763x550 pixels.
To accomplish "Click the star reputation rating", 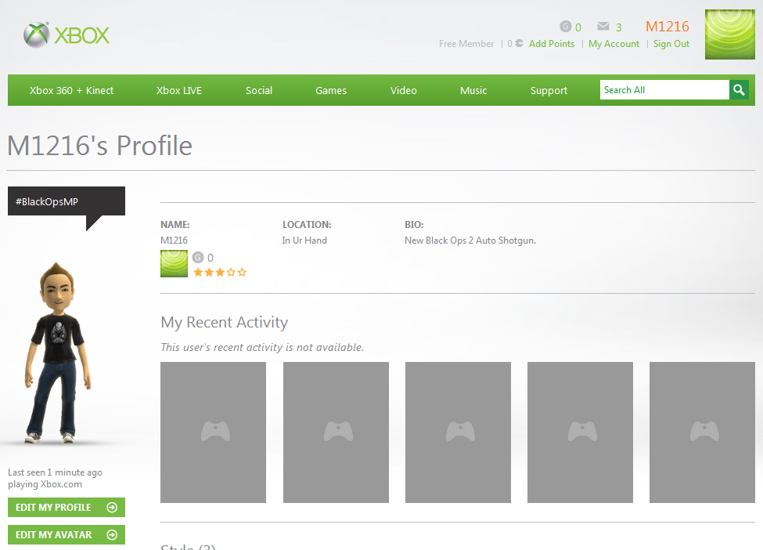I will tap(220, 273).
